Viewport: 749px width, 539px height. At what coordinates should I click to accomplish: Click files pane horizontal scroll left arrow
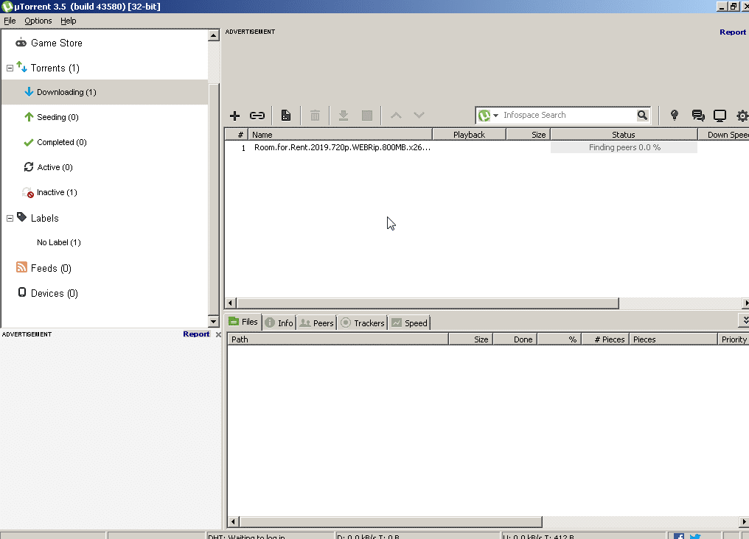tap(233, 522)
